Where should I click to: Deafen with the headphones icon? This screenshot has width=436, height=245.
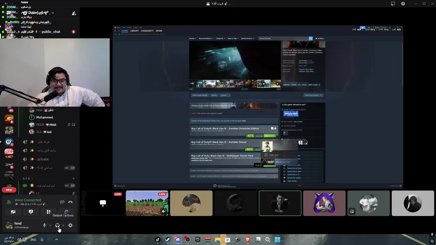pyautogui.click(x=57, y=225)
